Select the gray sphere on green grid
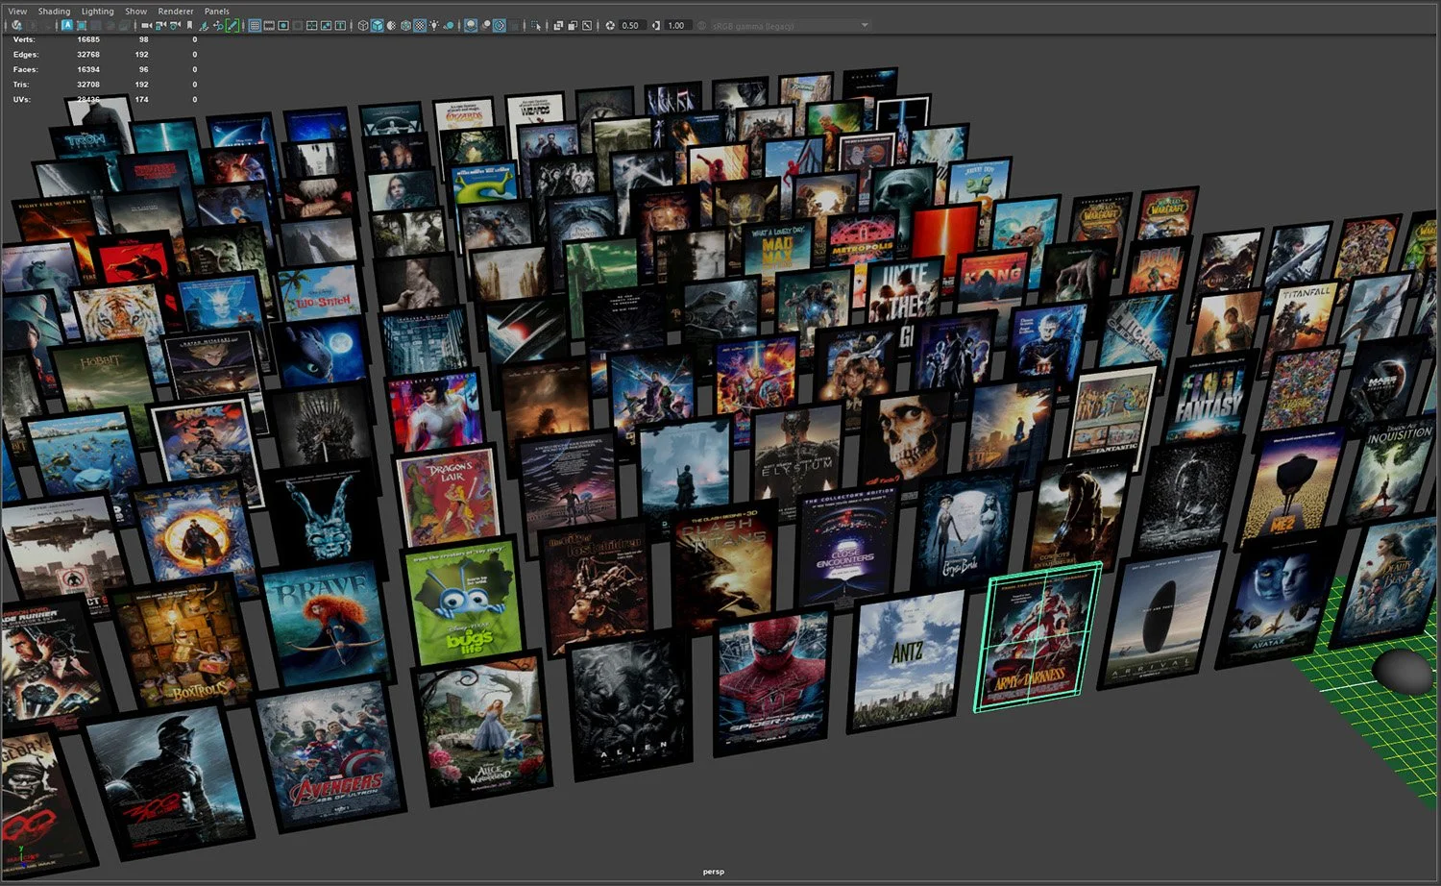 click(1404, 671)
